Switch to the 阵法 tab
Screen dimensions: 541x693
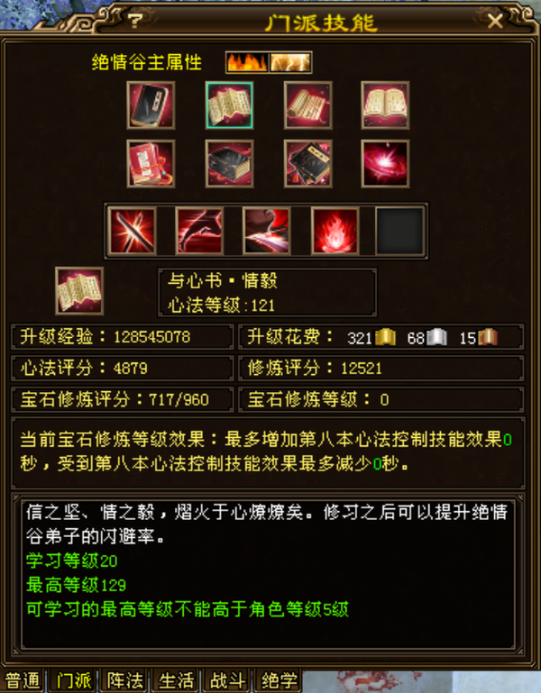pyautogui.click(x=125, y=680)
